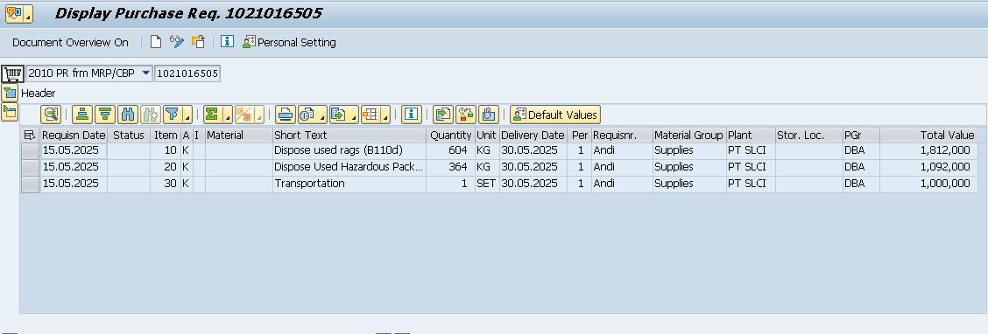The width and height of the screenshot is (988, 334).
Task: Click the Material Group column header
Action: click(689, 135)
